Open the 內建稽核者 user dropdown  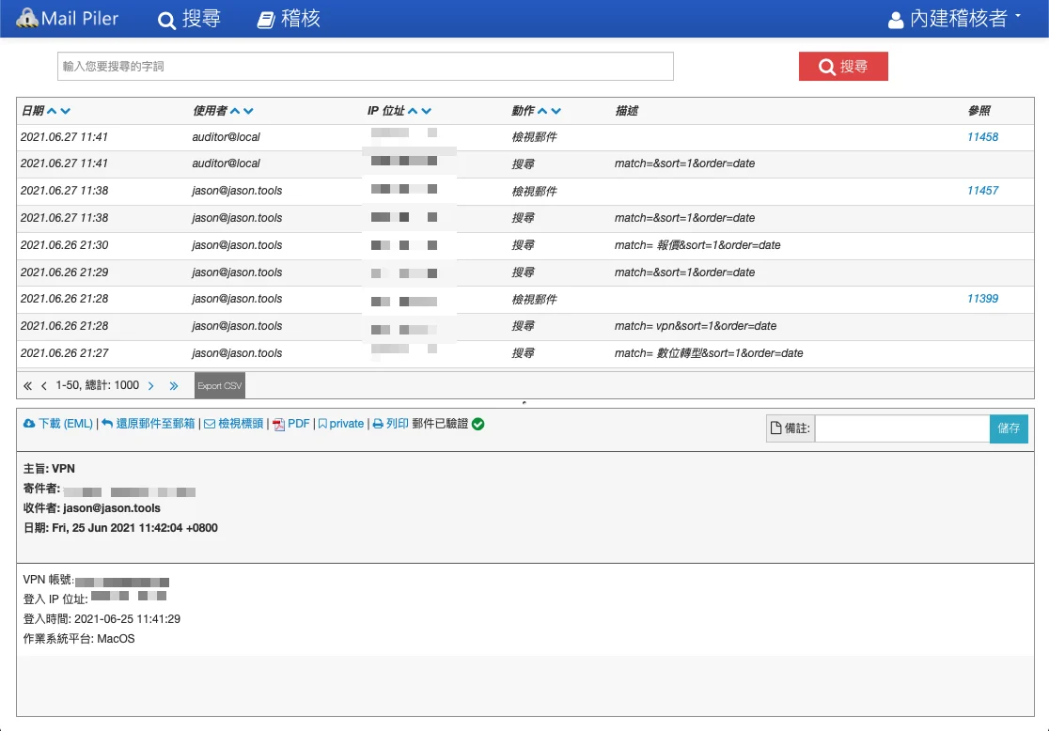click(955, 19)
